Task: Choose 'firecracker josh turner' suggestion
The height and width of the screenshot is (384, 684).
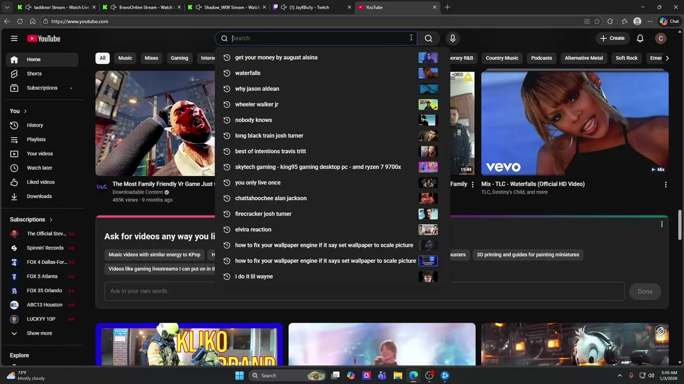Action: coord(332,214)
